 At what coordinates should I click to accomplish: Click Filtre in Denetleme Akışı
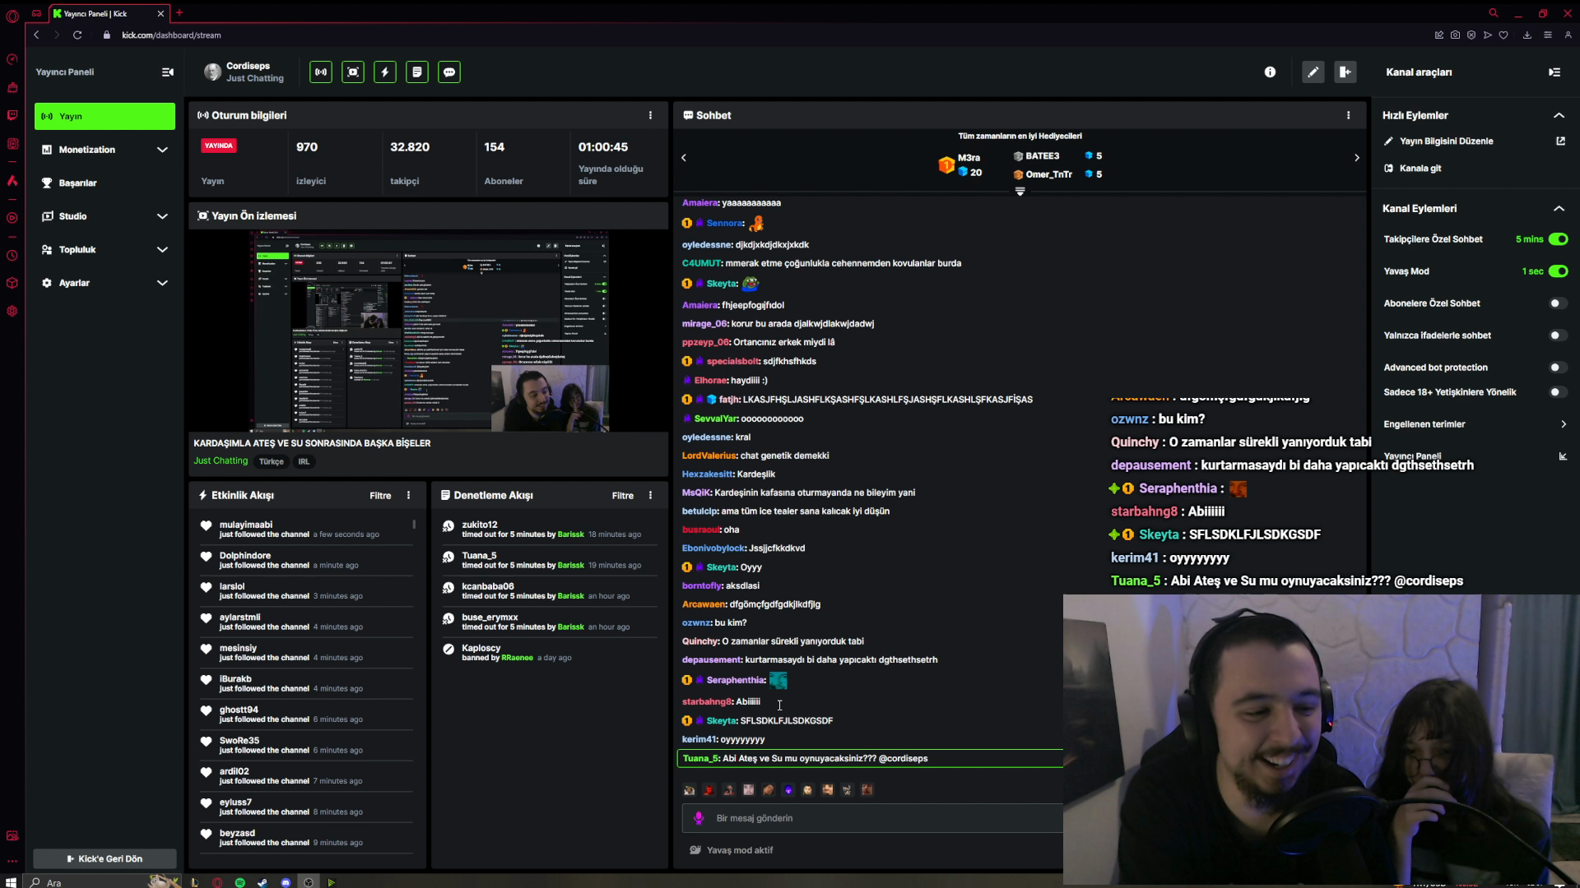(623, 496)
